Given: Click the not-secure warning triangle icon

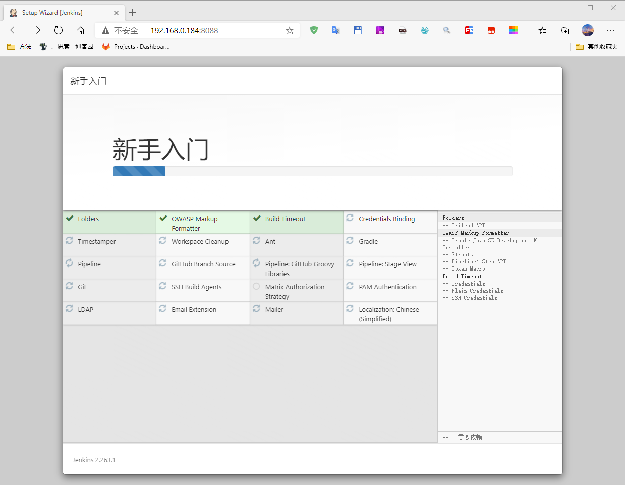Looking at the screenshot, I should tap(105, 30).
